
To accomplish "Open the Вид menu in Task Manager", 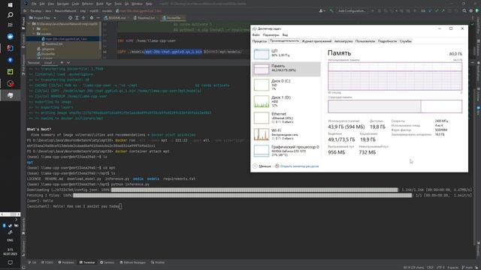I will (x=285, y=35).
